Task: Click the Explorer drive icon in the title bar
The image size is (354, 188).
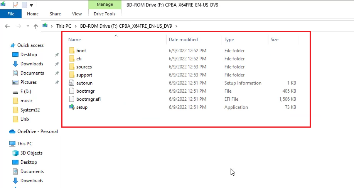Action: [x=3, y=4]
